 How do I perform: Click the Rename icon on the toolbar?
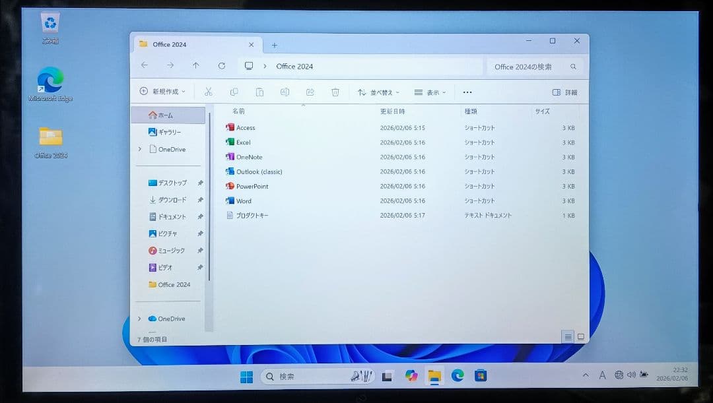pos(284,92)
